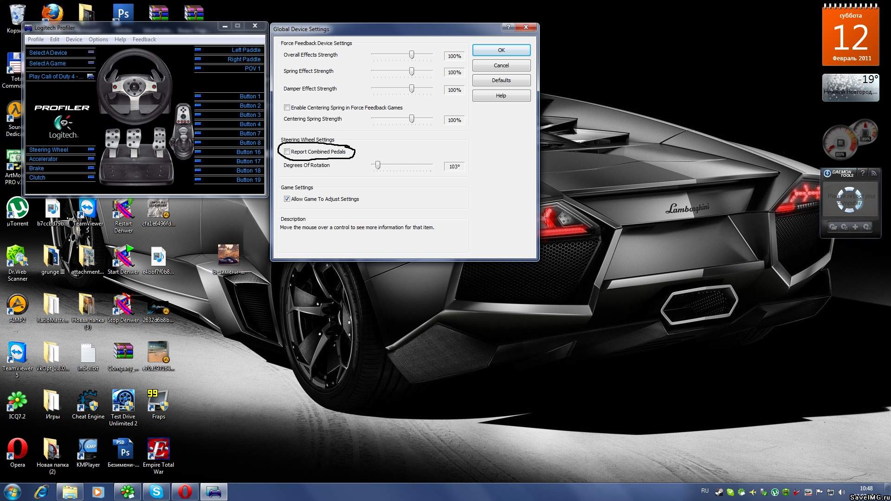This screenshot has width=891, height=501.
Task: Open the Windows Start menu
Action: coord(13,491)
